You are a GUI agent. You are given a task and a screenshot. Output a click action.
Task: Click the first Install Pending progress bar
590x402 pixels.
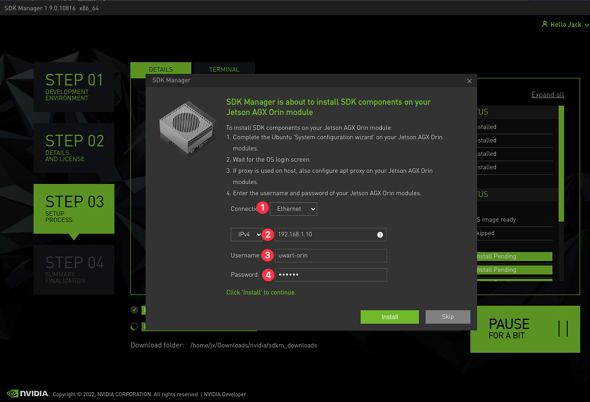pos(514,257)
